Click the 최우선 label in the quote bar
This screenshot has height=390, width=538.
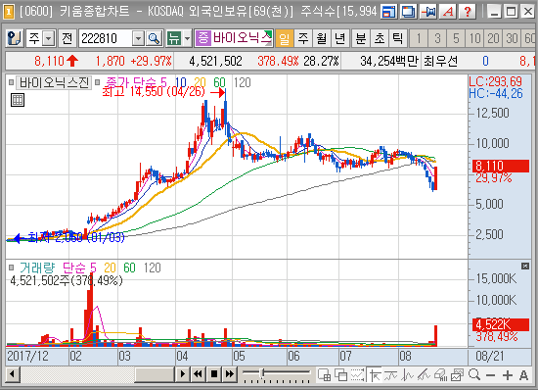pos(440,61)
